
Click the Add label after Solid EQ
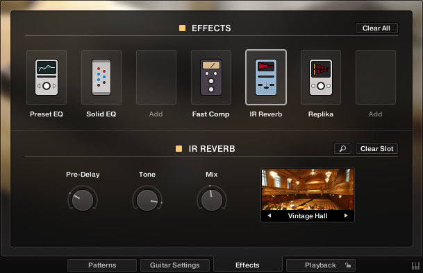point(156,114)
